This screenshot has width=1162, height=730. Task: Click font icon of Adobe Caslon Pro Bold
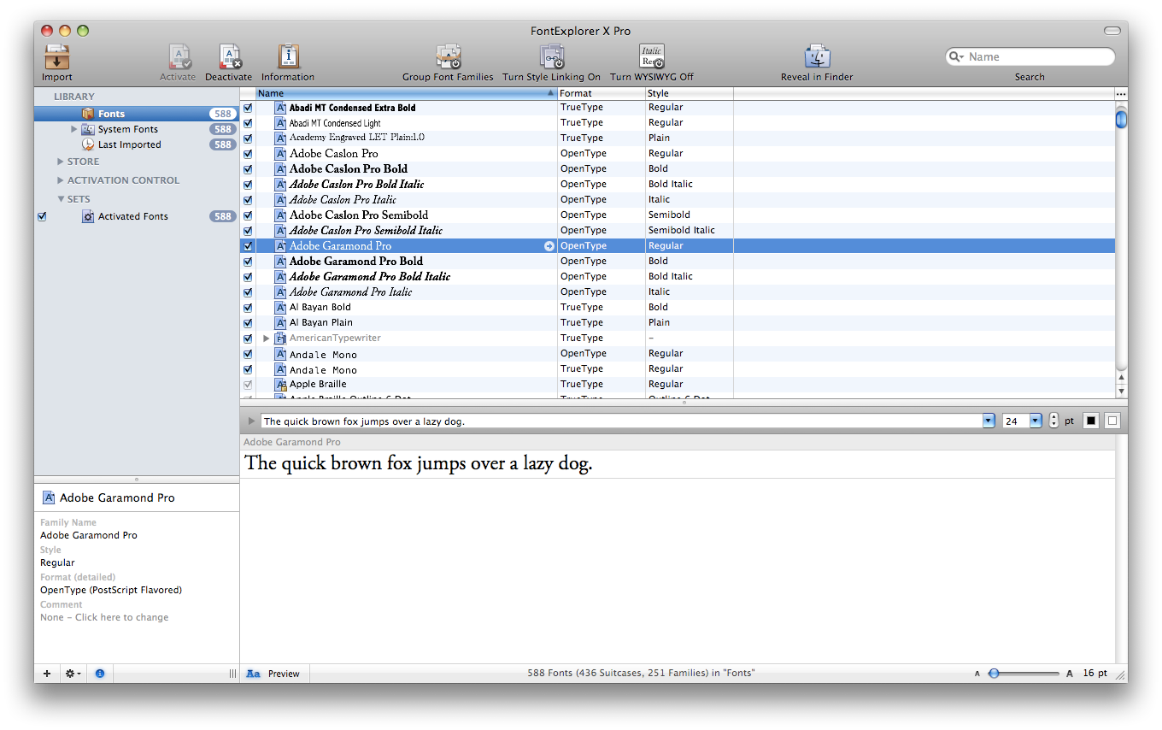pyautogui.click(x=280, y=168)
